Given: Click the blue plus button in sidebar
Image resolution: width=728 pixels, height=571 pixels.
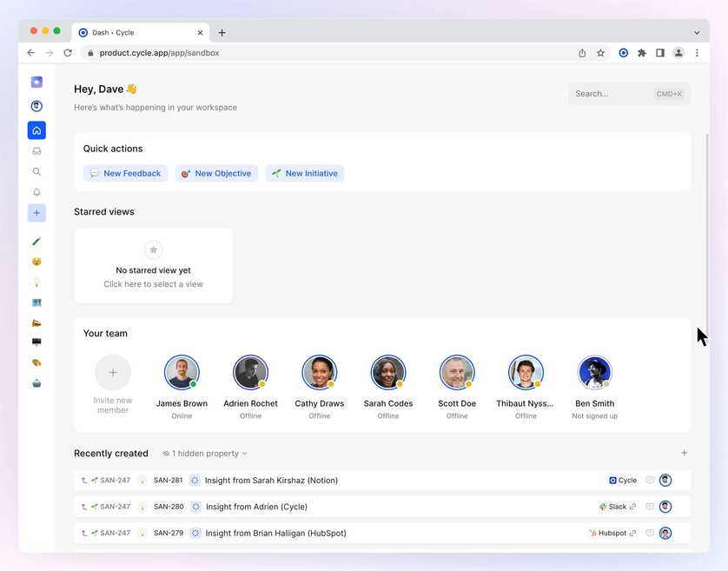Looking at the screenshot, I should (36, 213).
